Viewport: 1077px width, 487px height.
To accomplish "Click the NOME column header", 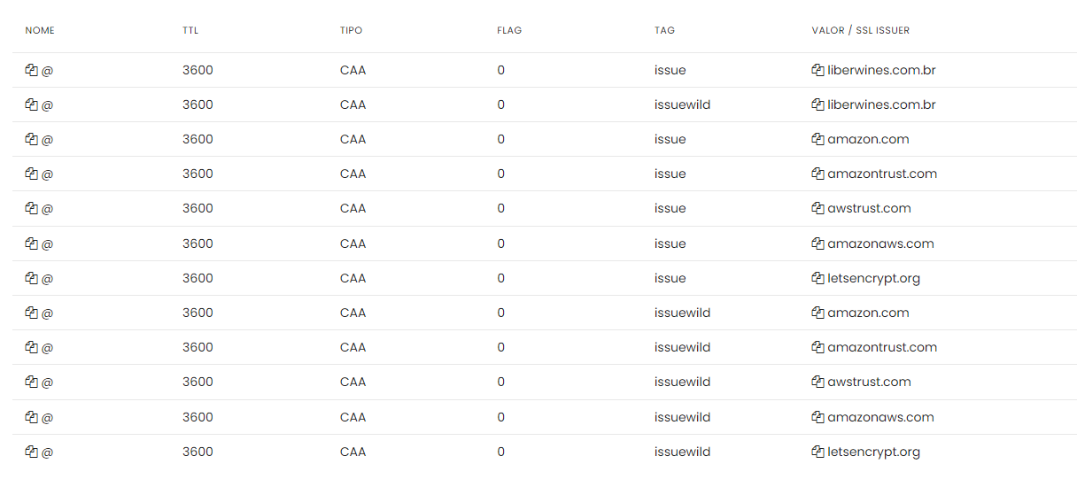I will (x=40, y=30).
